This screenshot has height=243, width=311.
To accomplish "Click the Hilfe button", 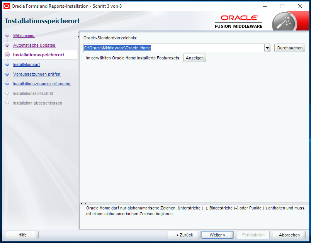I will (22, 235).
